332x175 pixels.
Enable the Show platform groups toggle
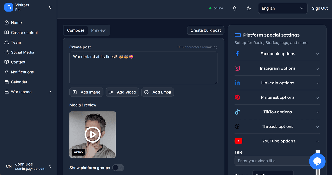[x=118, y=168]
